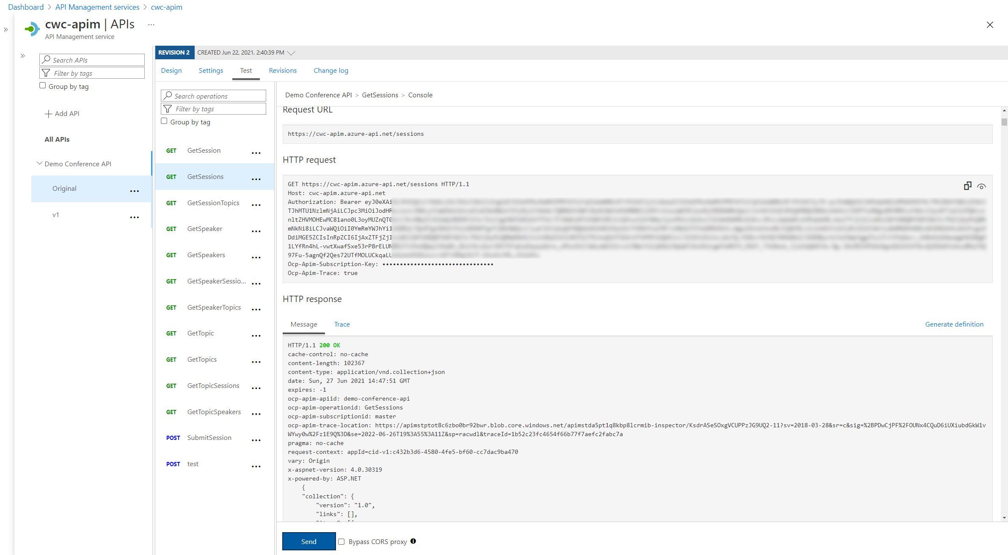Enable Bypass CORS proxy checkbox
Viewport: 1008px width, 555px height.
342,541
